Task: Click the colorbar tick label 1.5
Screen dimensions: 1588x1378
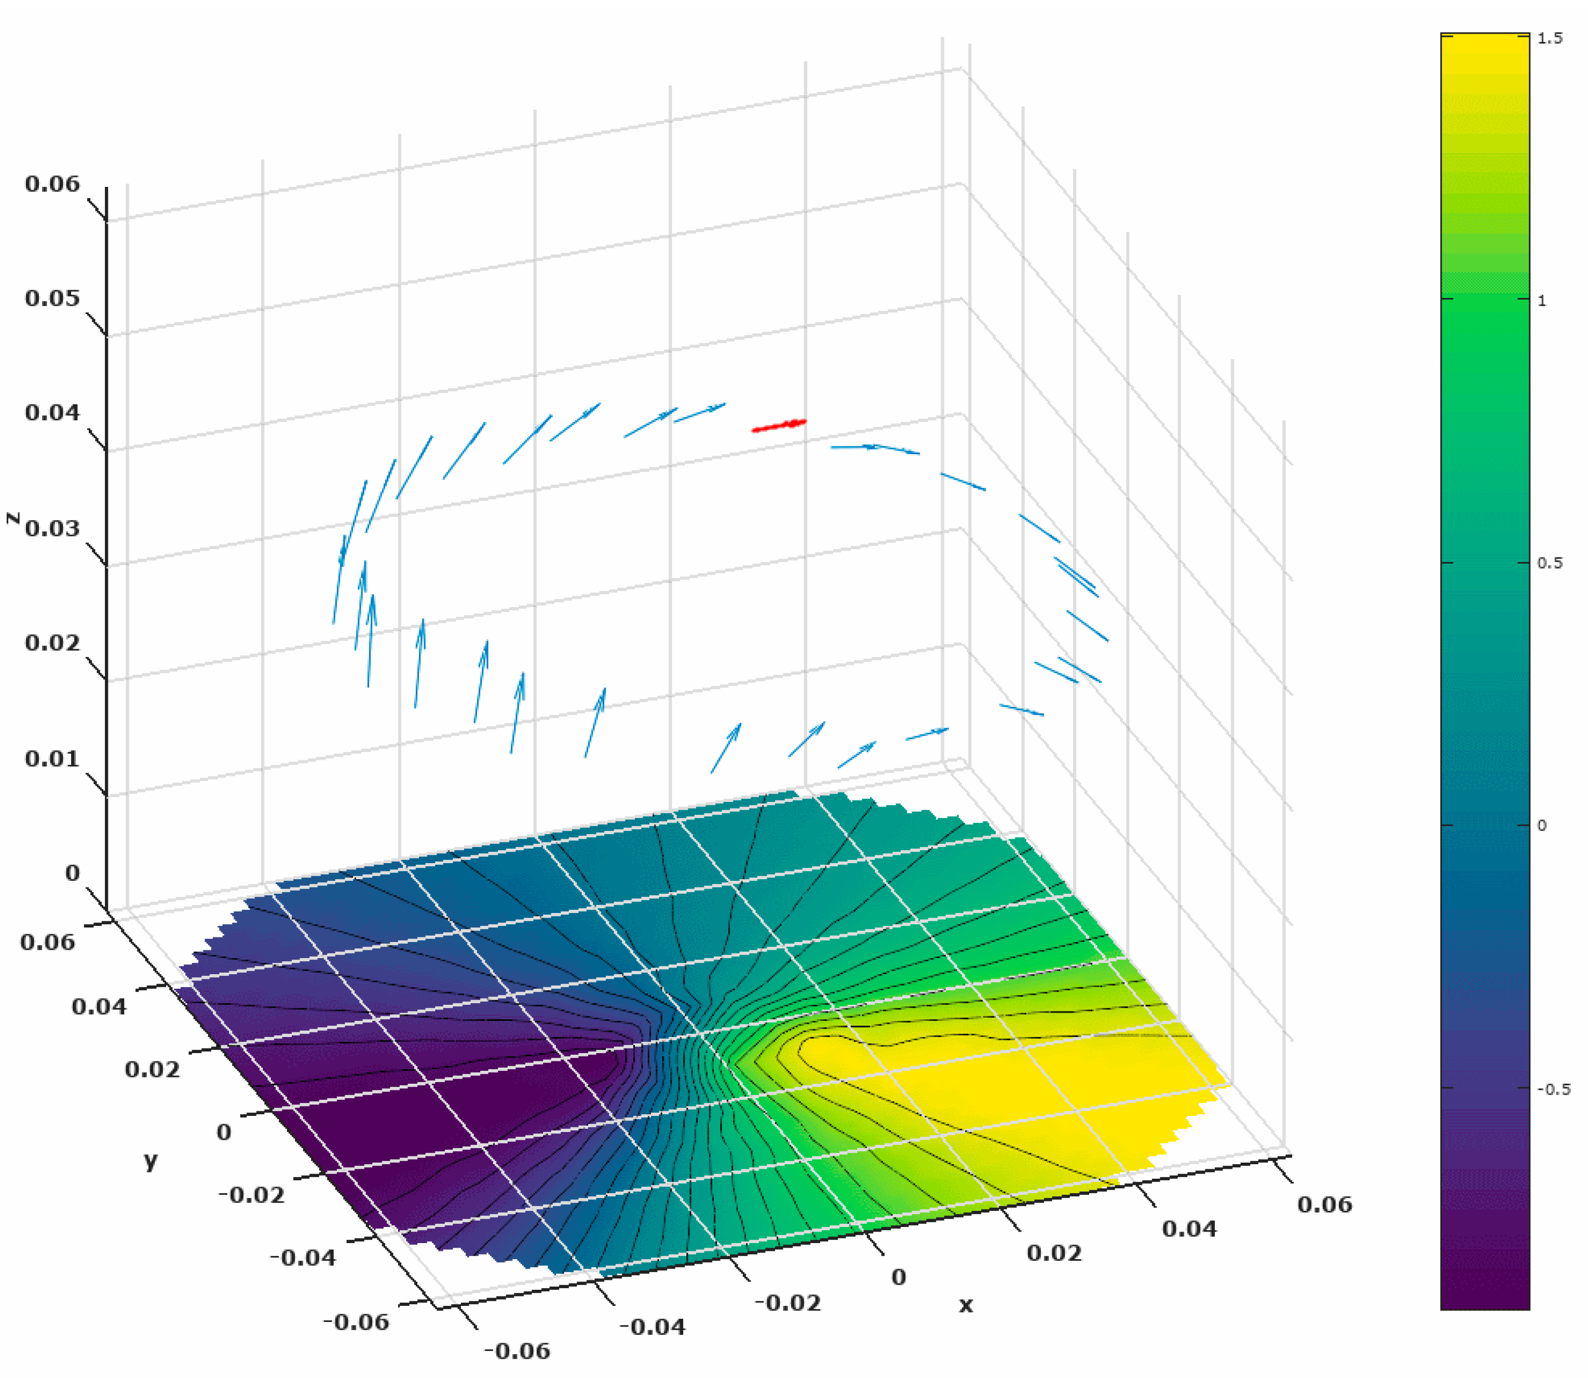Action: coord(1550,38)
